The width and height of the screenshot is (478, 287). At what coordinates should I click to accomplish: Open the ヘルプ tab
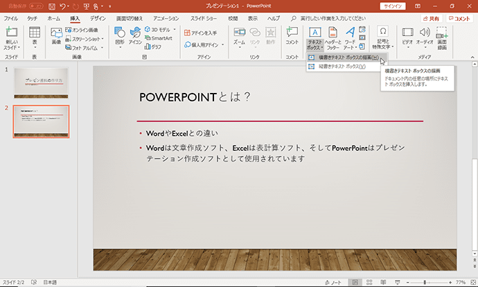tap(274, 18)
